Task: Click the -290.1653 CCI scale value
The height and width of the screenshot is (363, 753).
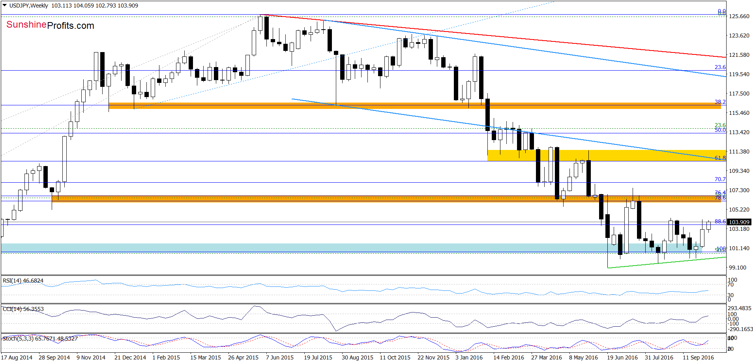Action: pos(740,329)
